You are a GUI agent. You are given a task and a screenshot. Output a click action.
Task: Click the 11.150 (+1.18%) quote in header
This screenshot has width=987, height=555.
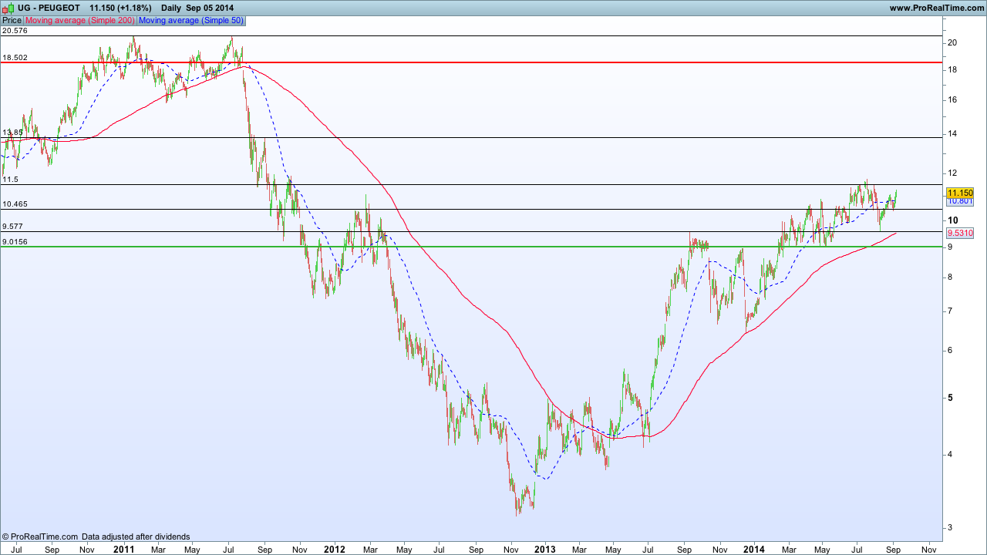pyautogui.click(x=120, y=8)
